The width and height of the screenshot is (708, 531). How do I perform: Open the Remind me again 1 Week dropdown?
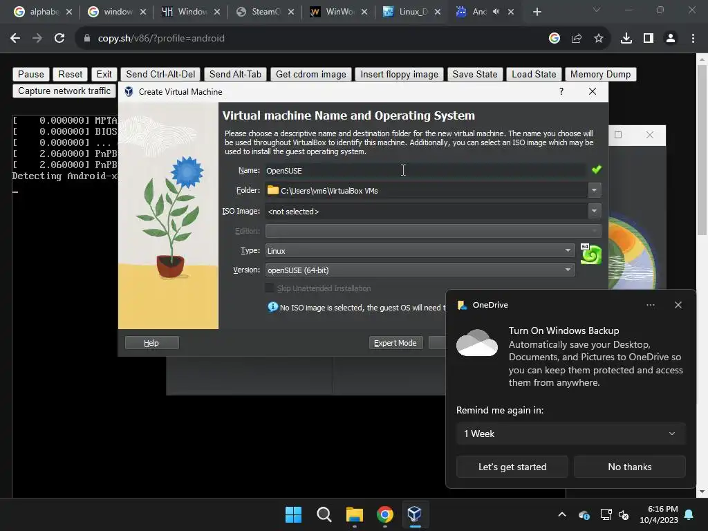[570, 434]
